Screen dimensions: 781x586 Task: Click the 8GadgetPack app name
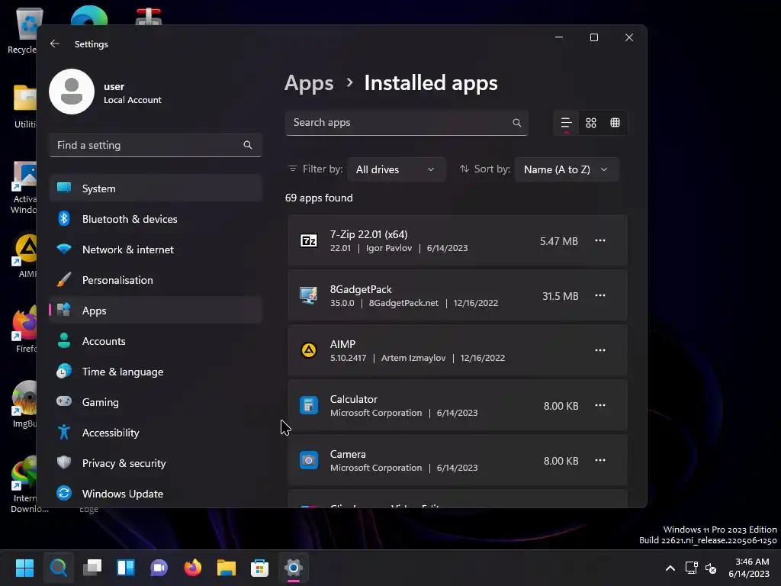(x=361, y=289)
